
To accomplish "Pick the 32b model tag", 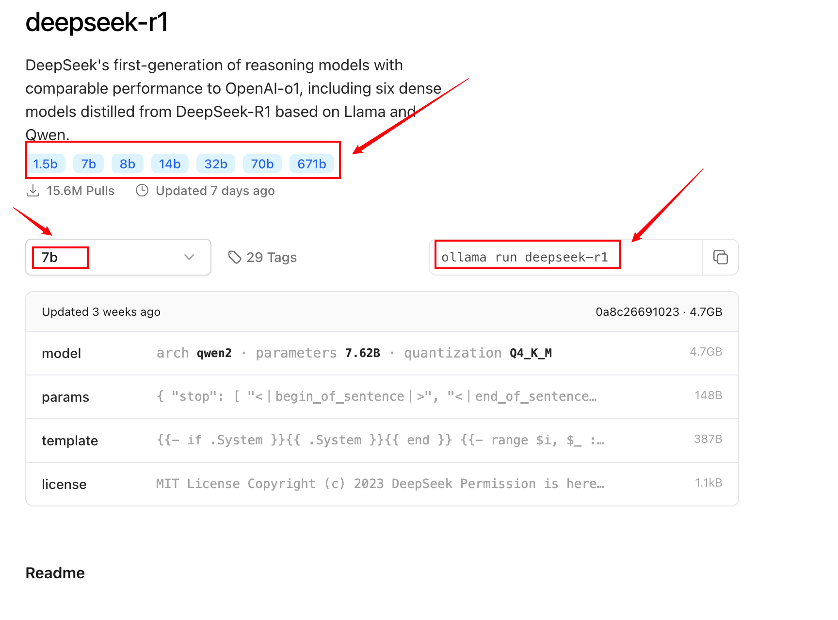I will 216,164.
